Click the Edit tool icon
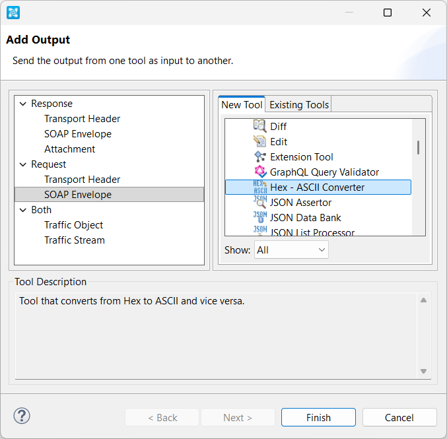The image size is (447, 439). (259, 141)
